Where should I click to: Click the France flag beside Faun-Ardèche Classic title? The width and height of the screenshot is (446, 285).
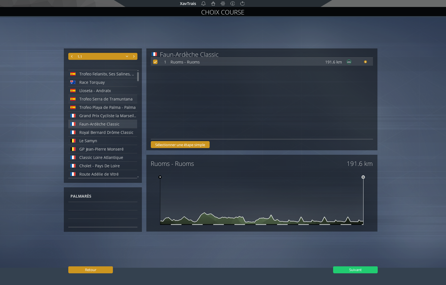coord(154,54)
